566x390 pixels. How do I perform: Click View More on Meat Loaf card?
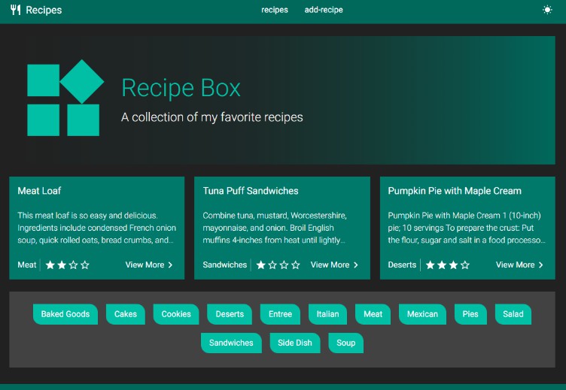point(149,265)
